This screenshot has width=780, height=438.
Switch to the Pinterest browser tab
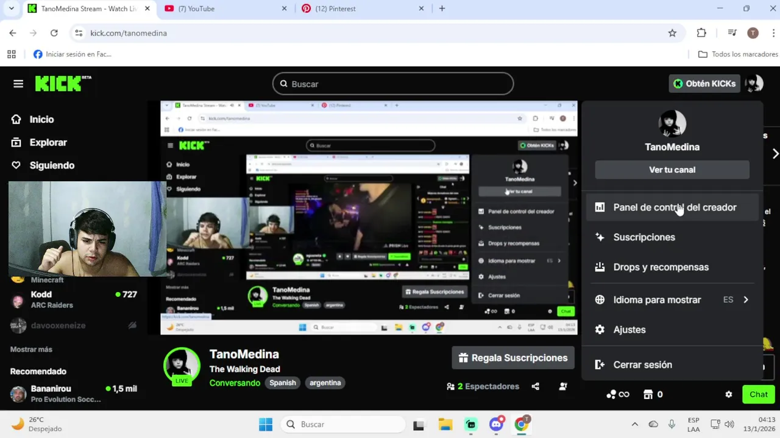point(363,9)
